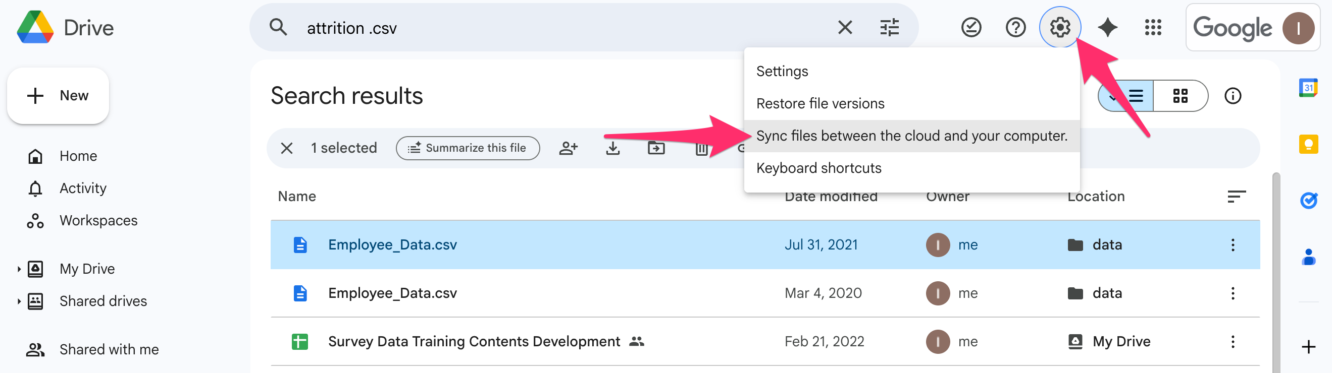
Task: Download the selected file
Action: pos(613,149)
